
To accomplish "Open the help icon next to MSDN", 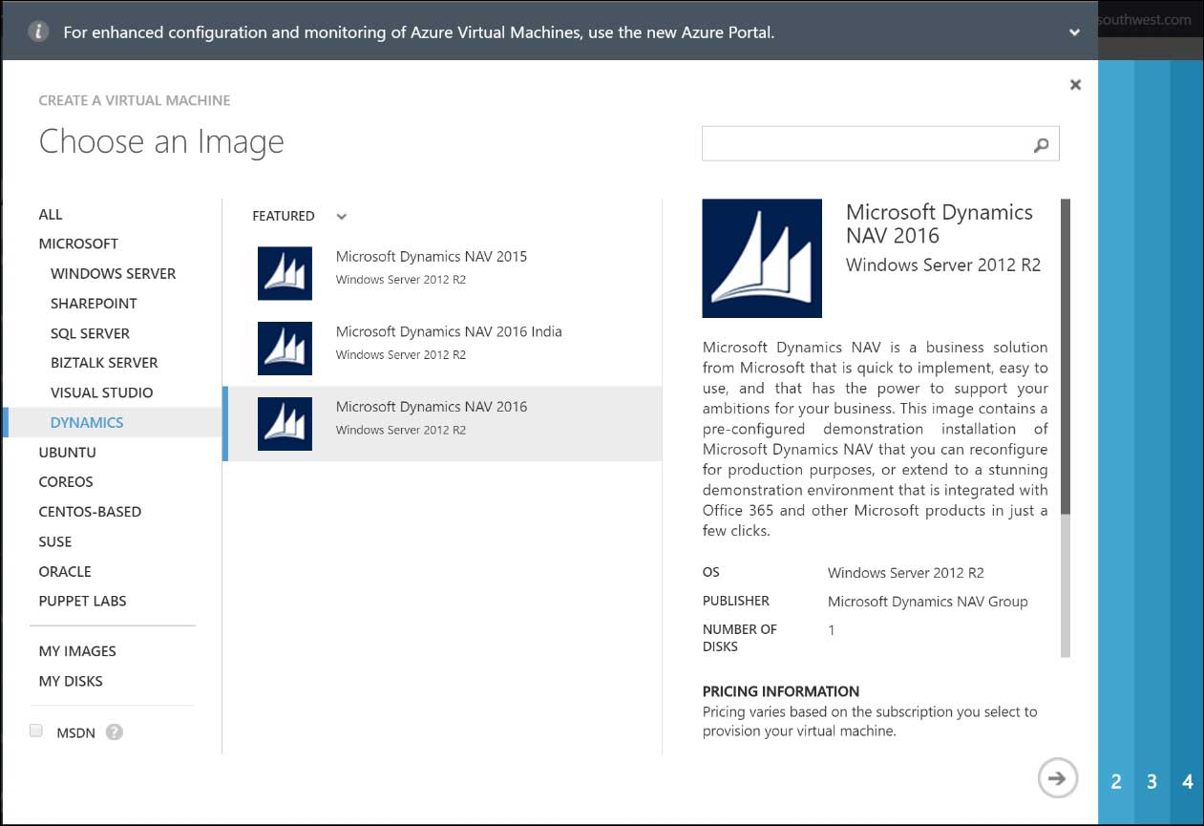I will [x=114, y=731].
